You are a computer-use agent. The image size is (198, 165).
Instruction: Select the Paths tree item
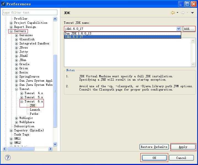34,114
